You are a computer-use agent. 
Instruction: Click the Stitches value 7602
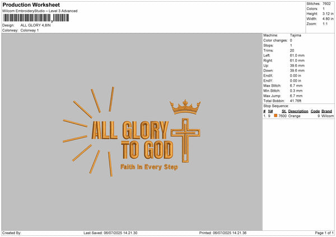click(x=326, y=4)
